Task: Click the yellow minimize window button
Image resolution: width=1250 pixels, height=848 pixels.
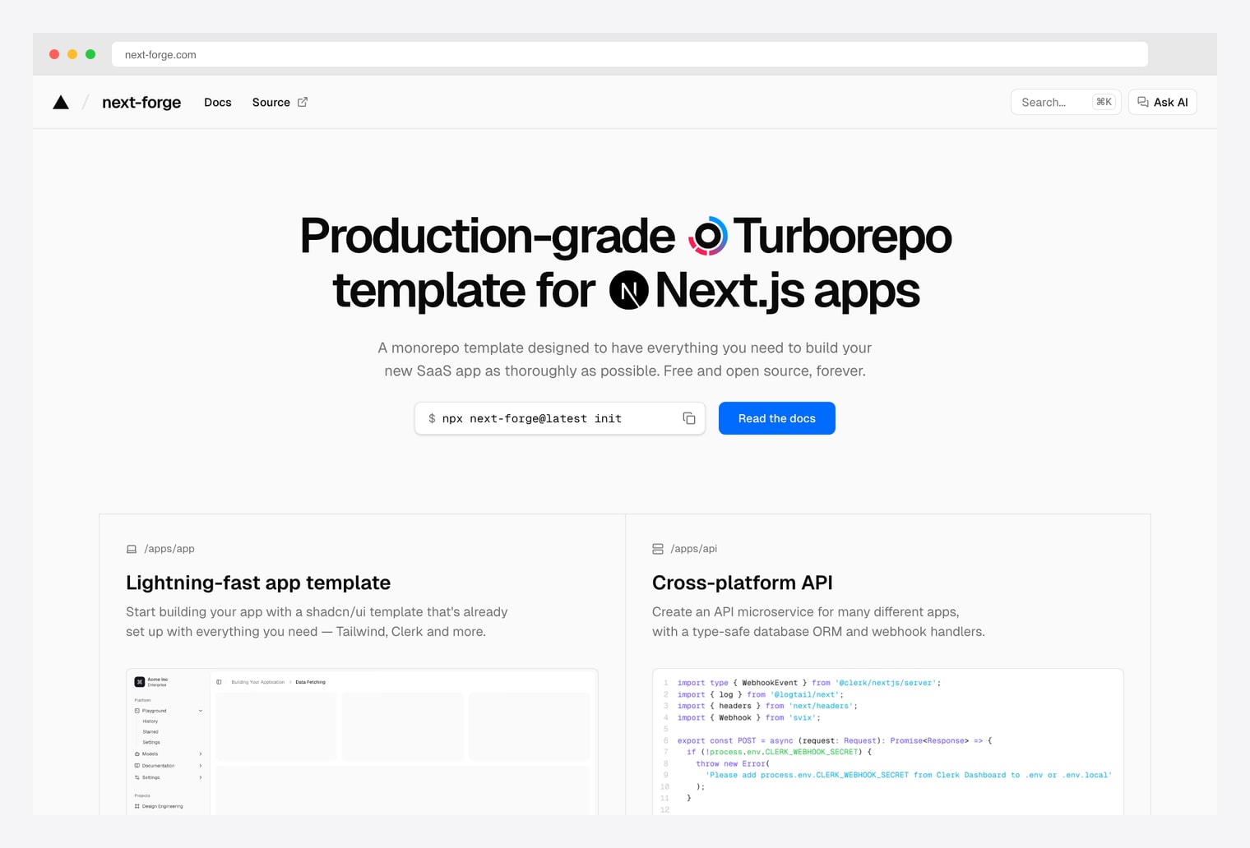Action: point(72,54)
